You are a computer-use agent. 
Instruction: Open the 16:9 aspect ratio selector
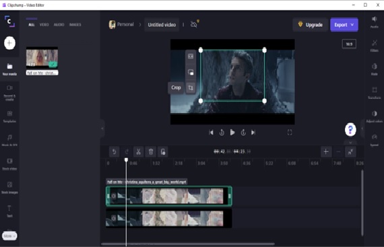[x=349, y=44]
